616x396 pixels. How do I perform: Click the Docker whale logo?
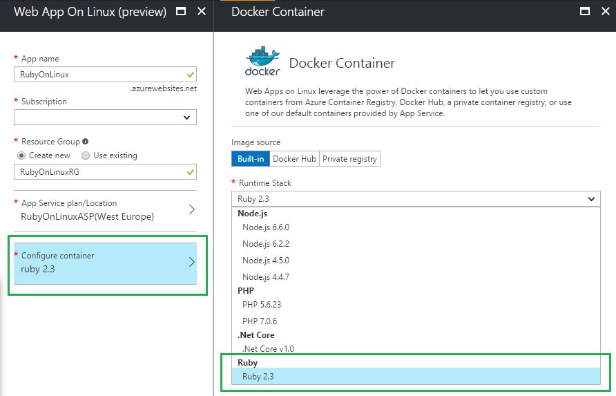(262, 61)
